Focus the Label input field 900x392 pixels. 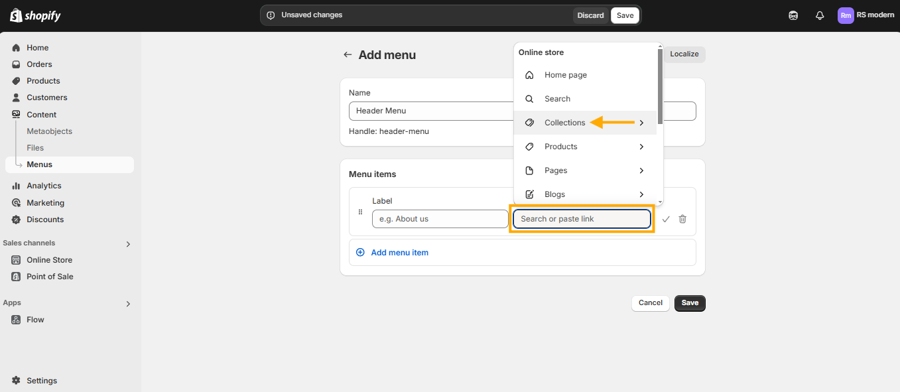[x=440, y=219]
